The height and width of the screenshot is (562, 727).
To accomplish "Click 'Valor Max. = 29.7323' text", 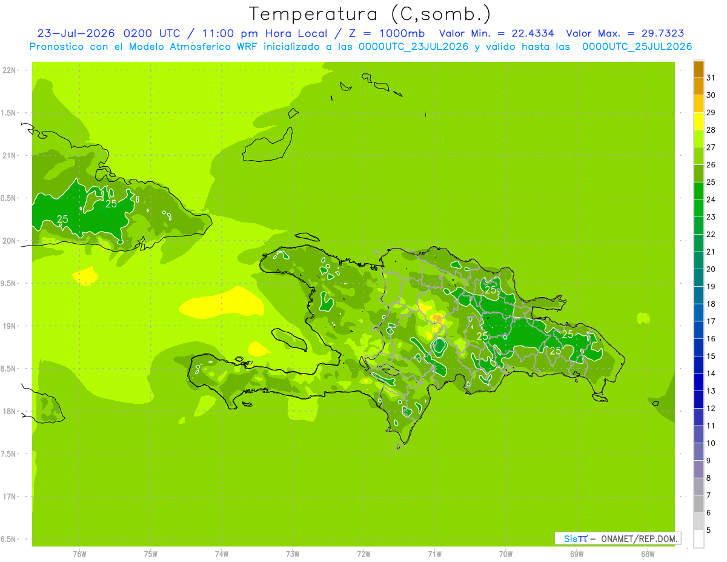I will (x=625, y=33).
